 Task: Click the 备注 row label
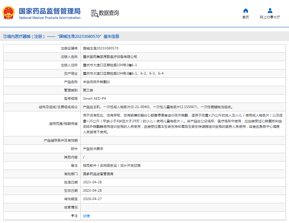point(74,166)
